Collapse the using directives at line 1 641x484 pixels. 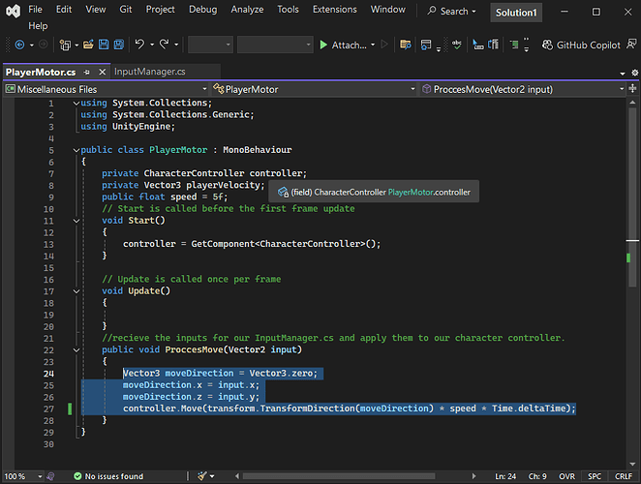76,104
